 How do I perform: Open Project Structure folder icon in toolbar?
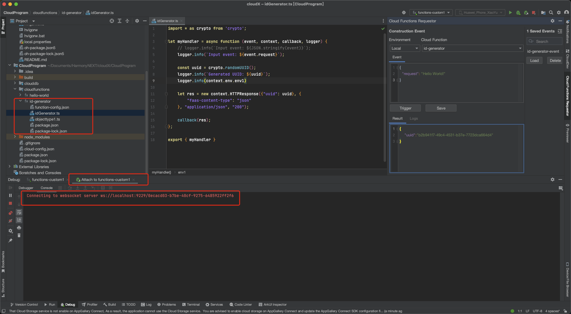543,13
